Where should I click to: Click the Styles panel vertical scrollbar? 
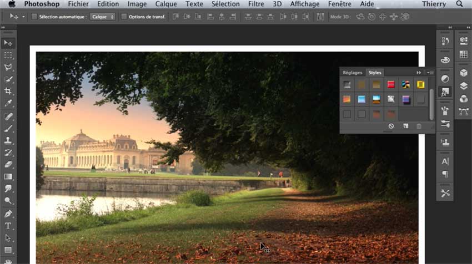[431, 103]
